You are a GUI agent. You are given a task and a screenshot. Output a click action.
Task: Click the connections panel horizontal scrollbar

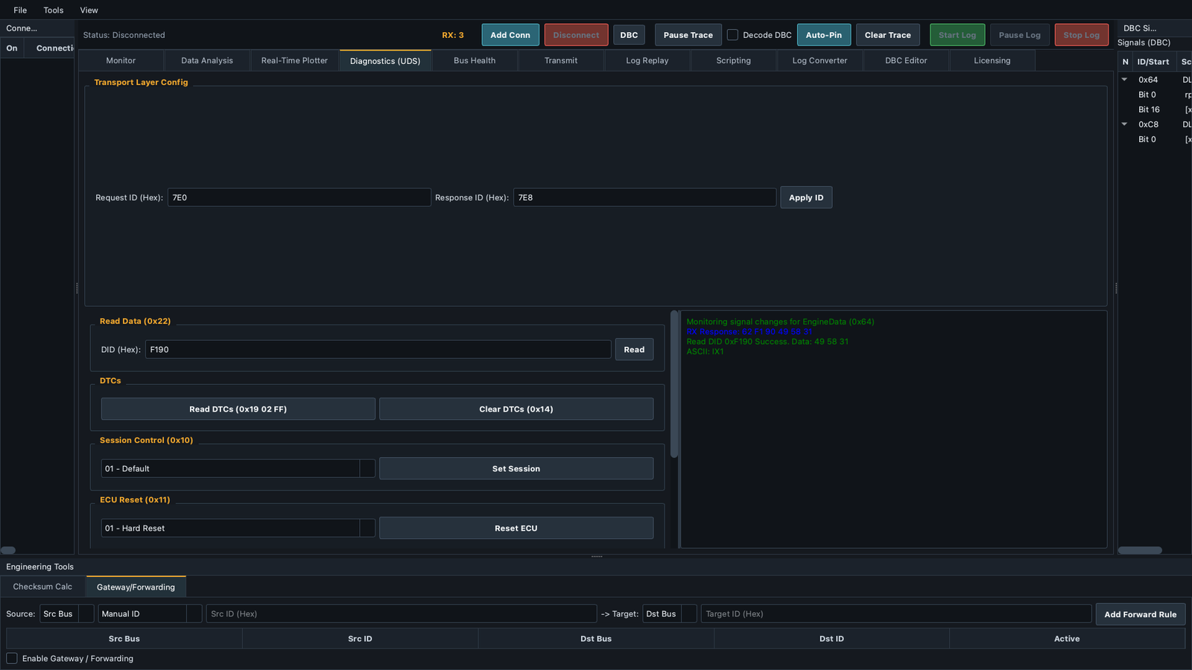coord(8,550)
